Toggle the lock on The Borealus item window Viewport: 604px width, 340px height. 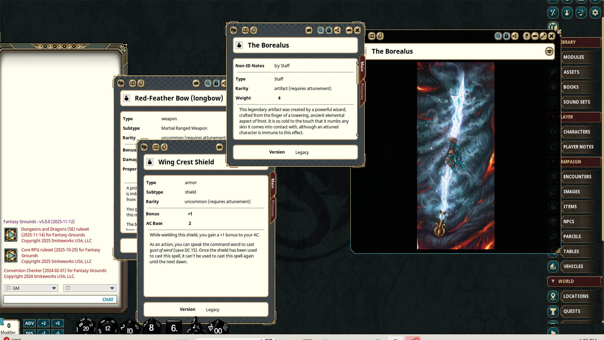tap(329, 30)
